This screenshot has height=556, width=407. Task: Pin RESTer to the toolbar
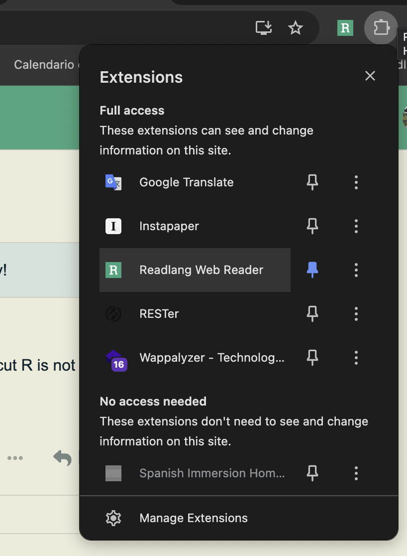pos(312,314)
